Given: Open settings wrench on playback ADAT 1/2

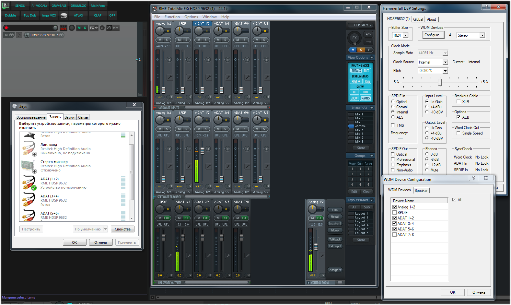Looking at the screenshot, I should [x=208, y=166].
